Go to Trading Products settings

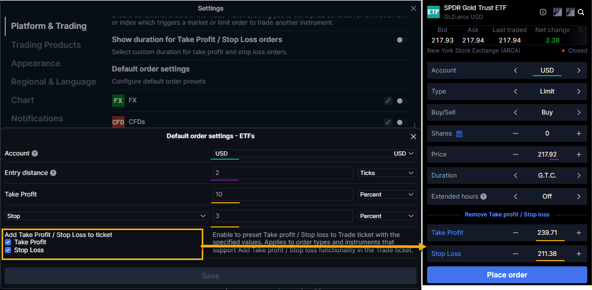click(46, 45)
